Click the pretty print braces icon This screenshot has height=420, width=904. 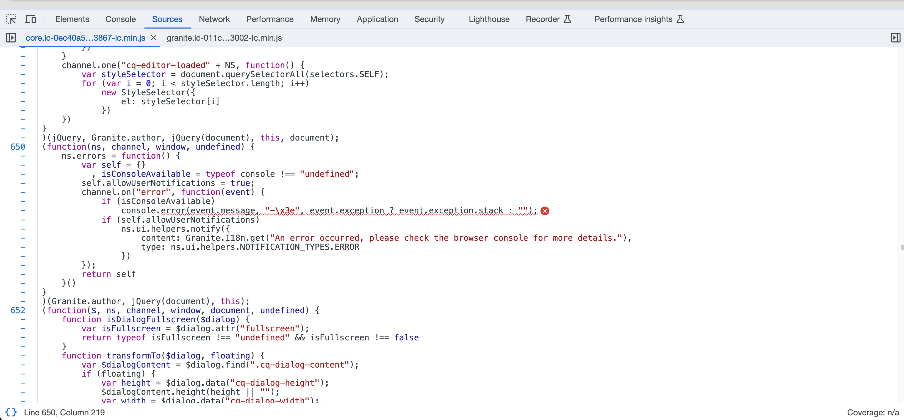(x=11, y=412)
